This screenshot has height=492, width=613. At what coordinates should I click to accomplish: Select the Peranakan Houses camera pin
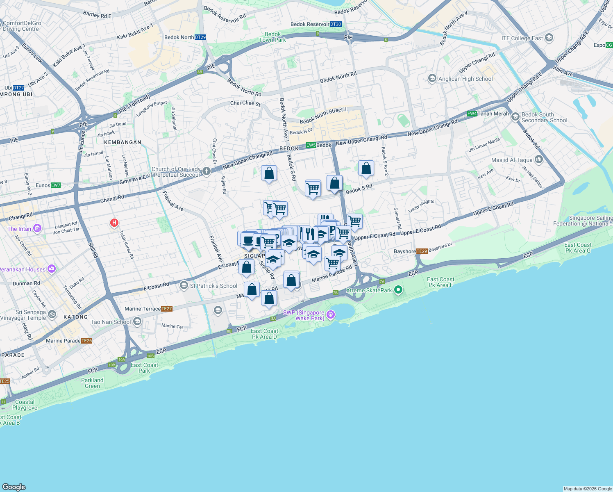(52, 269)
